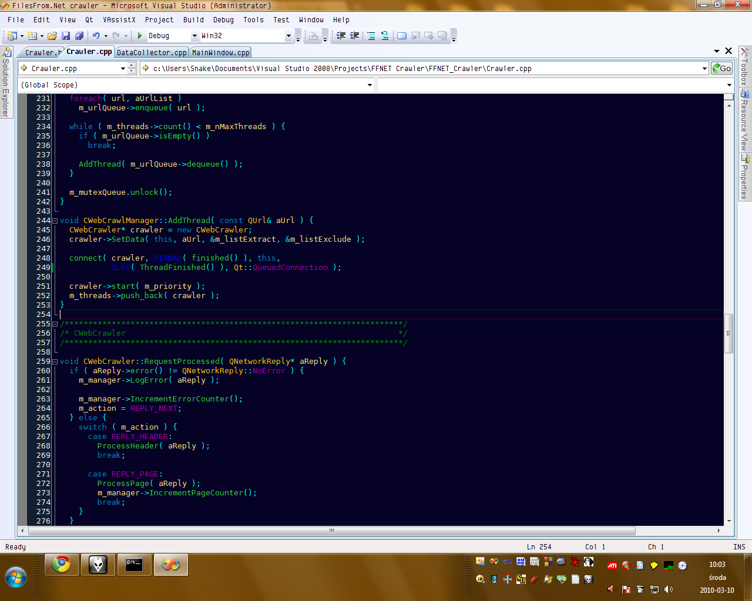
Task: Click the Comment Out Selection icon
Action: [x=371, y=36]
